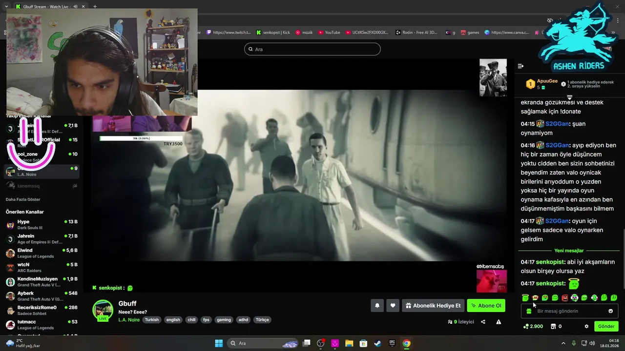This screenshot has height=351, width=625.
Task: Open the senkopist | Kick bookmark
Action: [x=273, y=33]
